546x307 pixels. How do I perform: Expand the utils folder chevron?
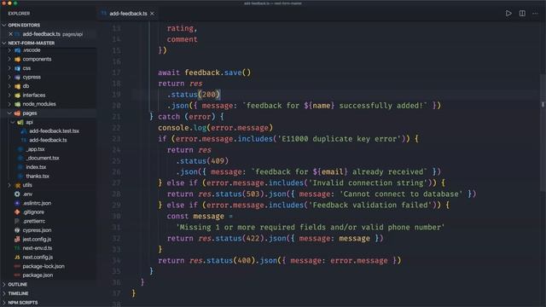[x=9, y=185]
